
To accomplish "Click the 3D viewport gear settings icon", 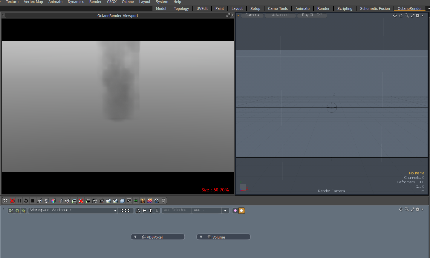I will click(x=417, y=16).
